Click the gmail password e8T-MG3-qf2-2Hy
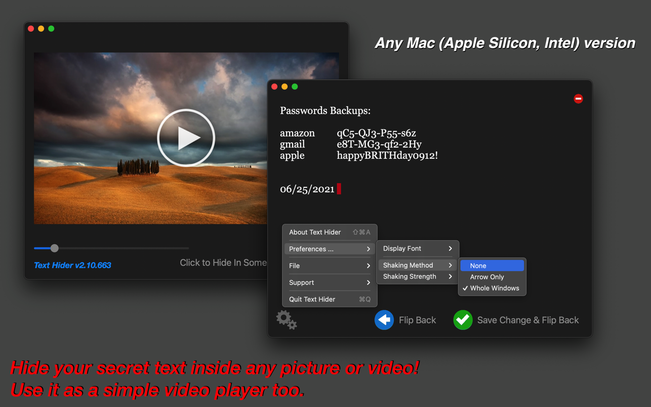Screen dimensions: 651x407 click(x=379, y=144)
